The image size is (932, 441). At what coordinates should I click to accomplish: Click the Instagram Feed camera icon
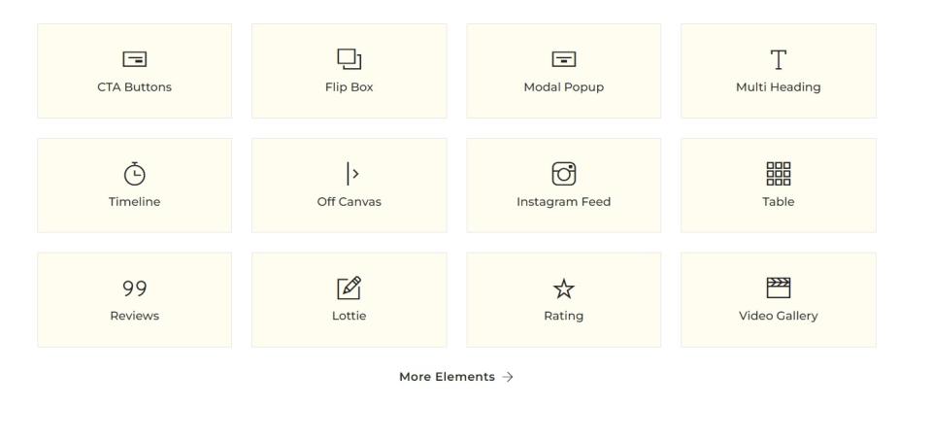click(x=563, y=174)
